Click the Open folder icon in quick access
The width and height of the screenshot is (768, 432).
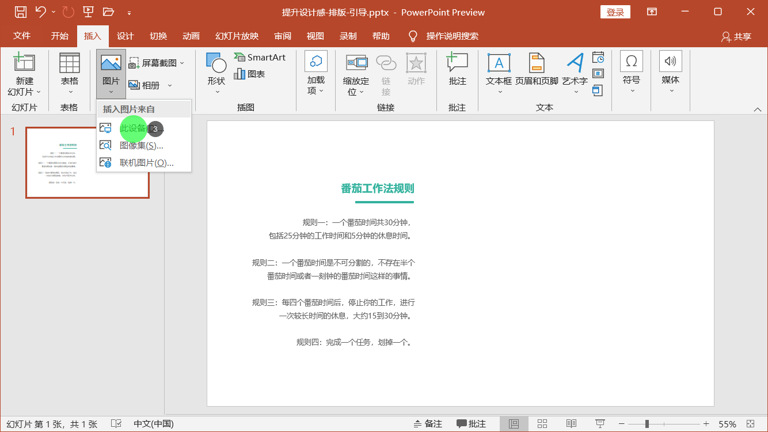(x=108, y=12)
